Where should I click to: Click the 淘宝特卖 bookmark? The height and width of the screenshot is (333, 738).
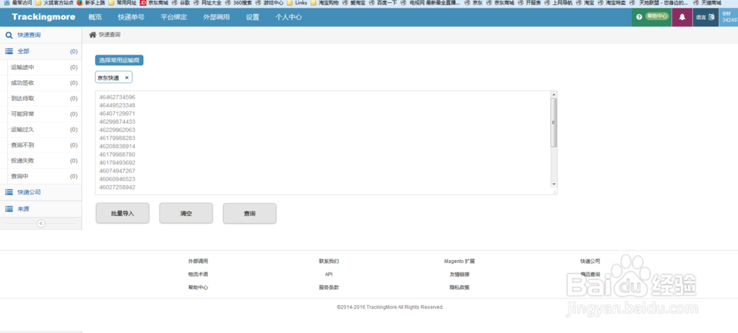tap(612, 3)
